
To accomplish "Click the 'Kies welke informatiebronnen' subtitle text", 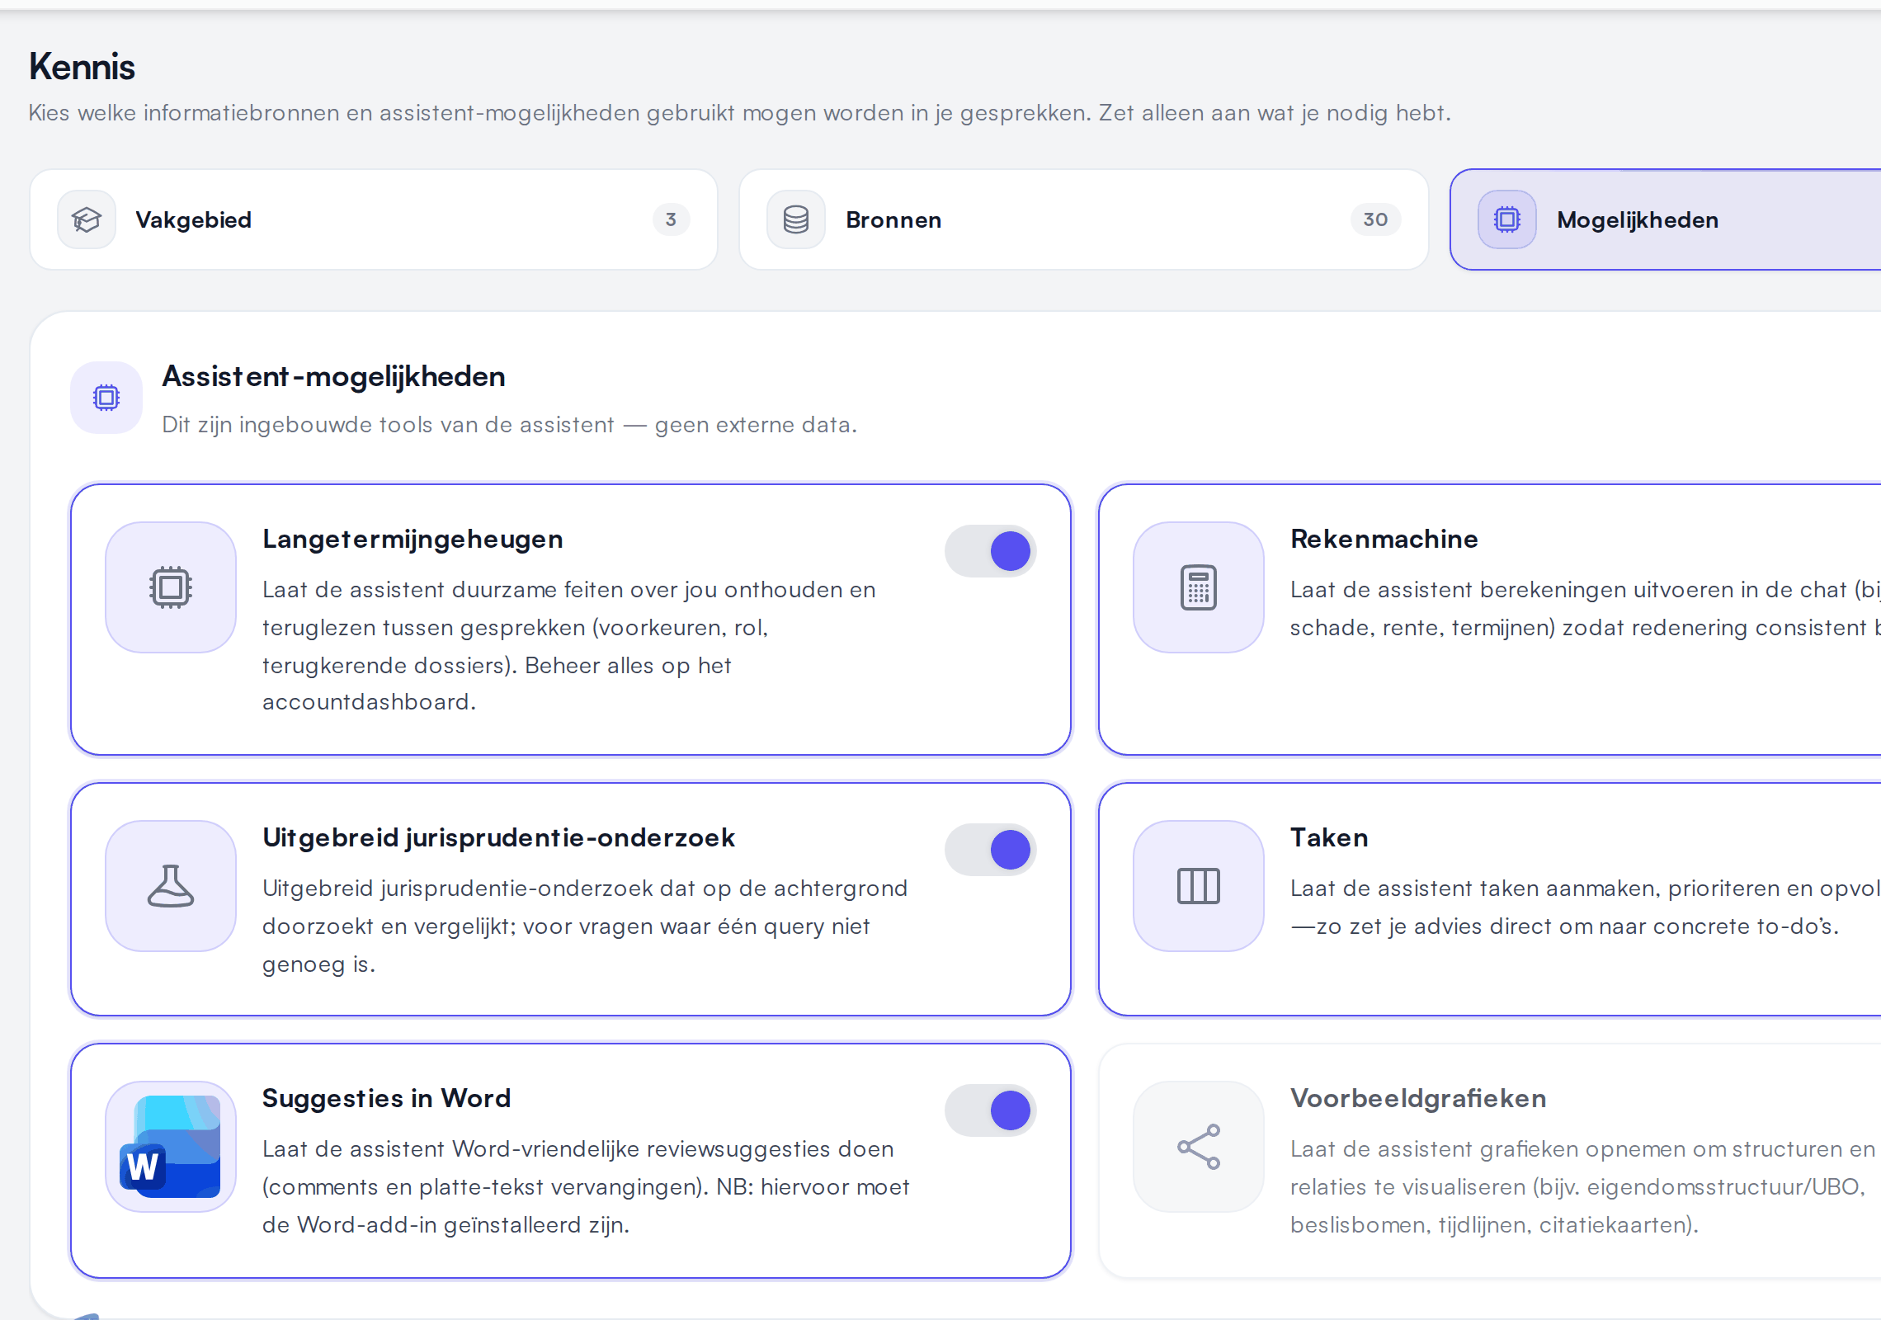I will tap(740, 113).
